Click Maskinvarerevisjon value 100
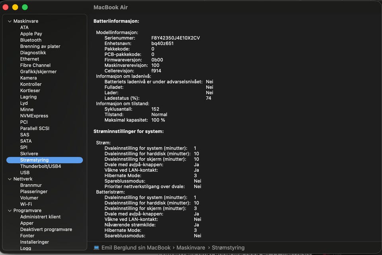 155,65
